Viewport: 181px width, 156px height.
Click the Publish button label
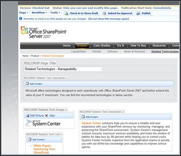click(x=146, y=13)
